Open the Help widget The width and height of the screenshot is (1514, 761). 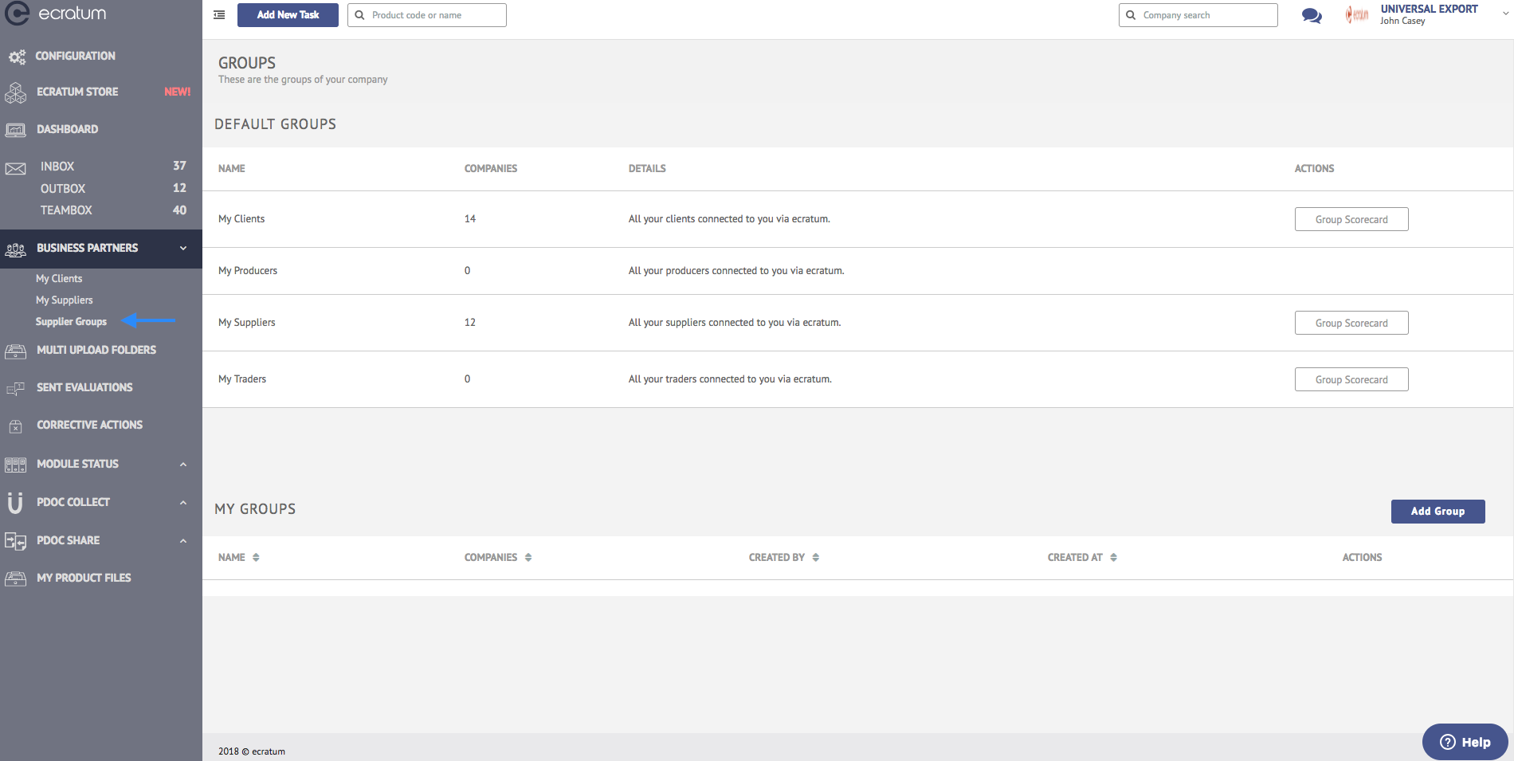(1465, 742)
